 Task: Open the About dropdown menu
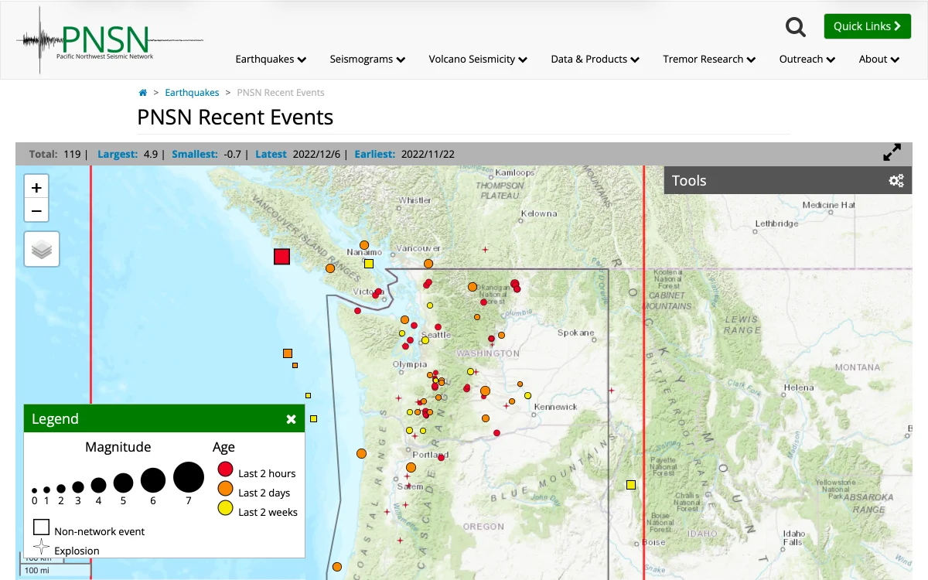[x=879, y=59]
